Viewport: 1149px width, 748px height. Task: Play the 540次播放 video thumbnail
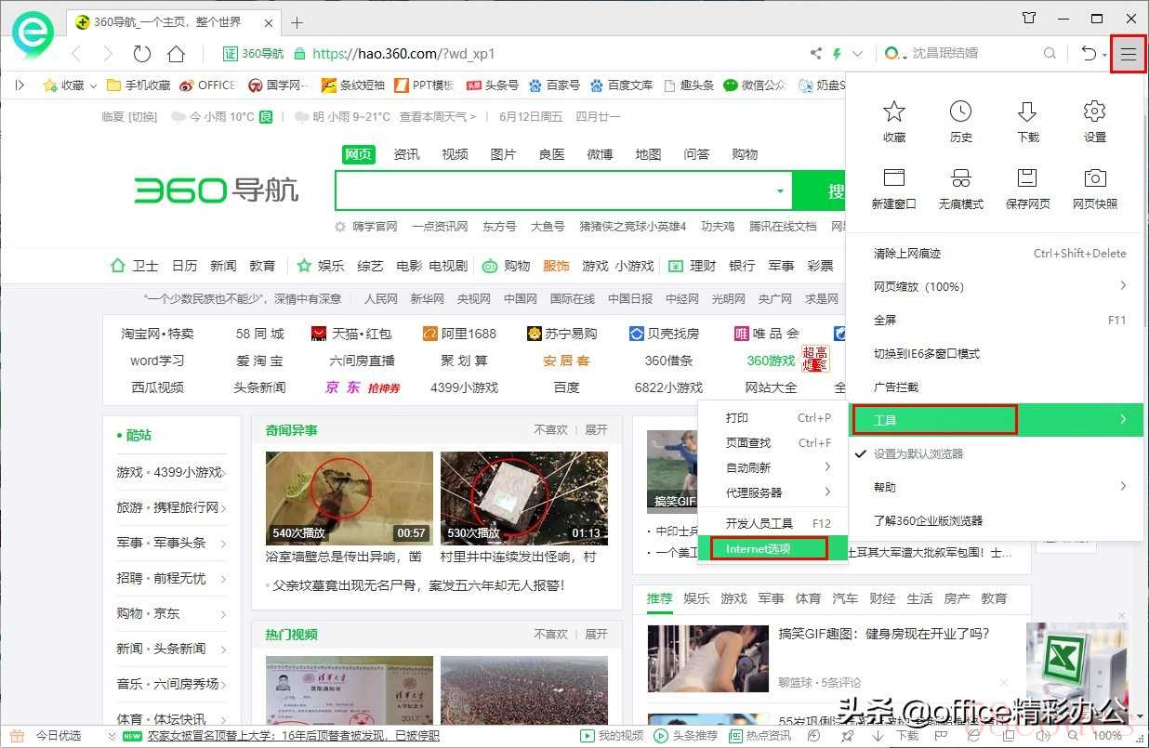350,498
